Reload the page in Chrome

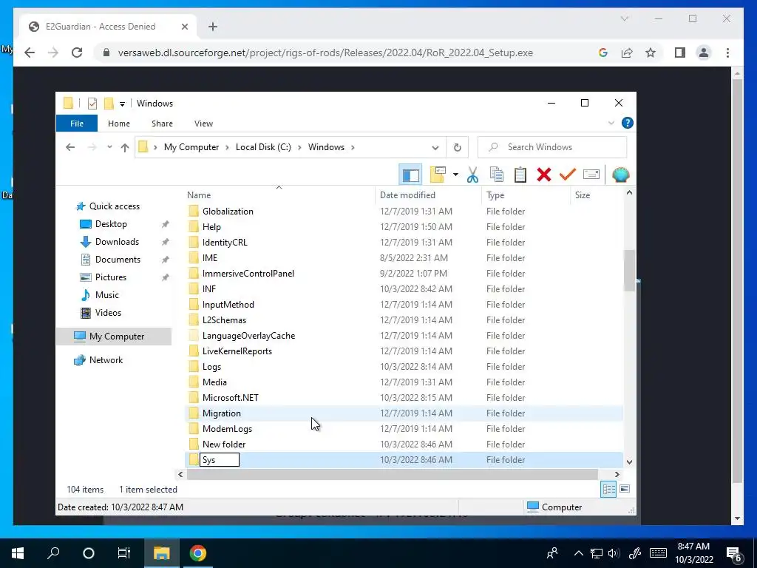(x=77, y=53)
